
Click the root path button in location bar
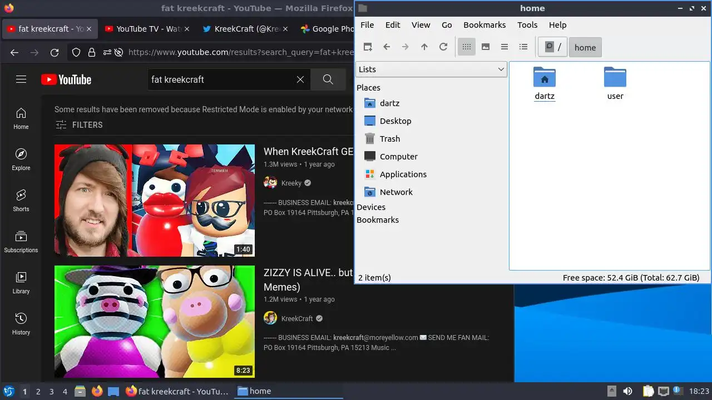[x=552, y=47]
